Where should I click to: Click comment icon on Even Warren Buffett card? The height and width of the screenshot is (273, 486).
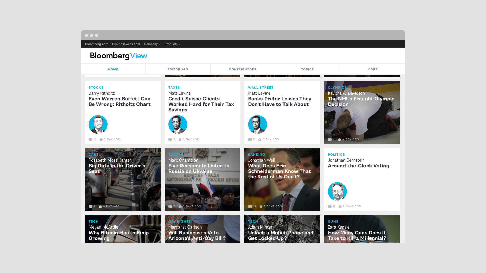tap(90, 140)
